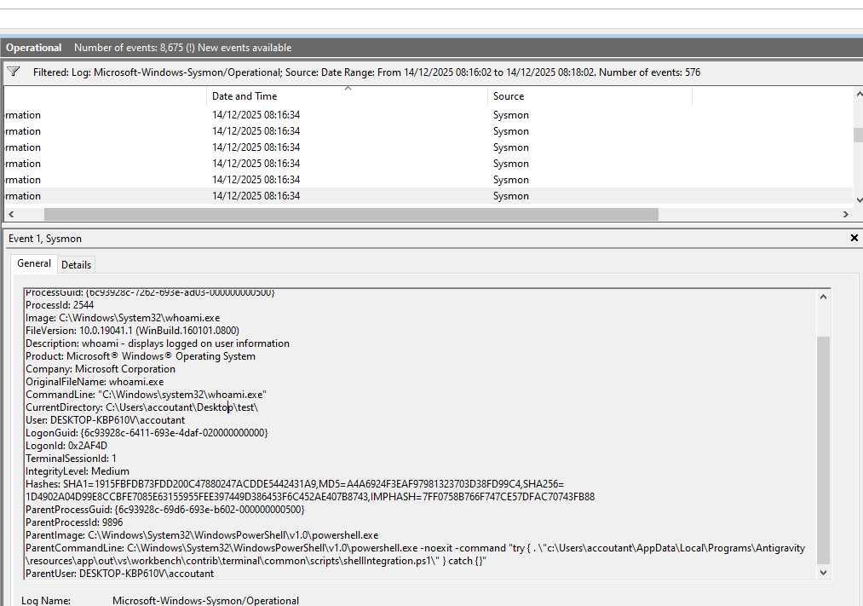Click the event list horizontal scrollbar thumb

[x=426, y=215]
